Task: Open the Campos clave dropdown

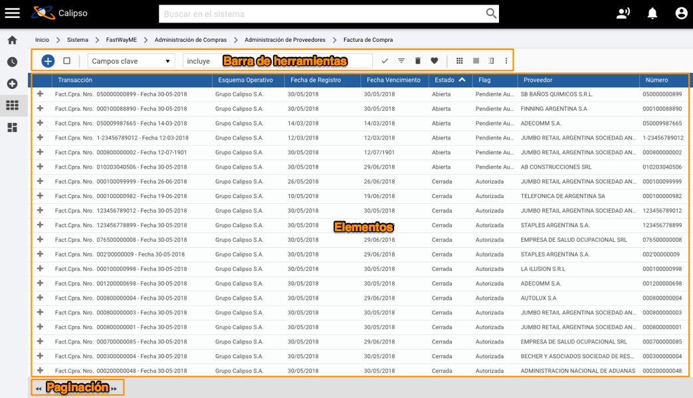Action: click(x=131, y=61)
